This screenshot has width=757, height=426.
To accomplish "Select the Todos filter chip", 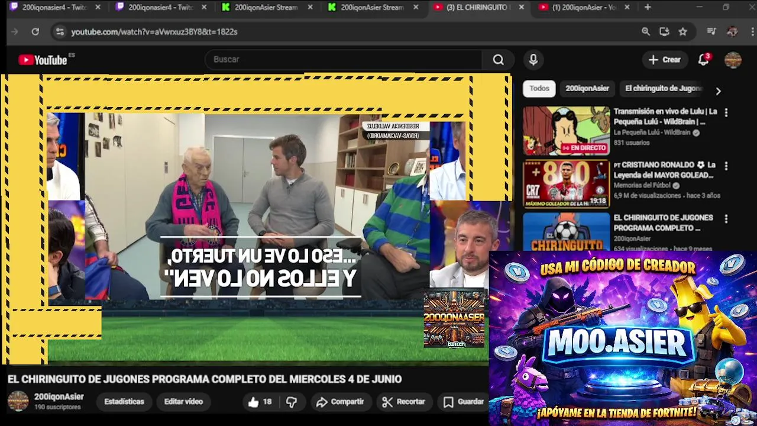I will click(539, 89).
